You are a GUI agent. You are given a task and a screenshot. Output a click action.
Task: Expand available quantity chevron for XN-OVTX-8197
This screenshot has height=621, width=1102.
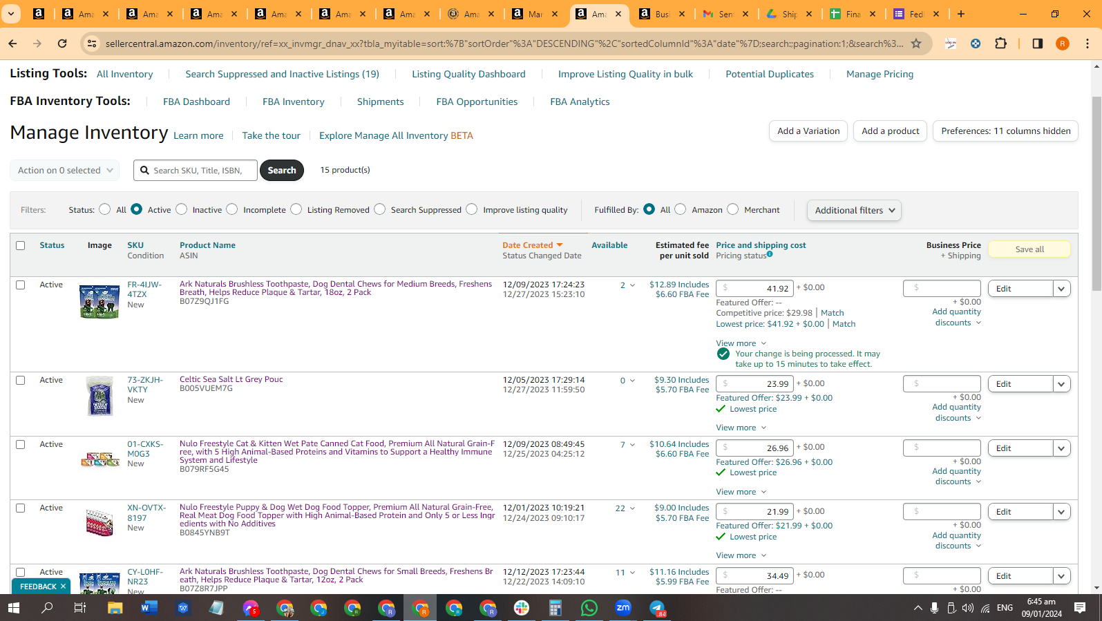(631, 508)
